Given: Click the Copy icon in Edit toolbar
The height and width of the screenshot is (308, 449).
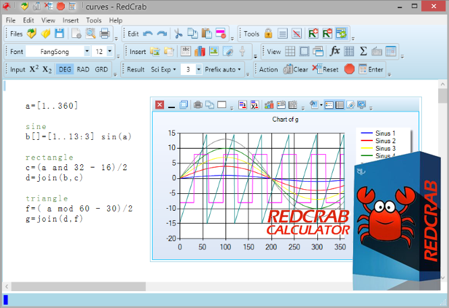Looking at the screenshot, I should (192, 34).
